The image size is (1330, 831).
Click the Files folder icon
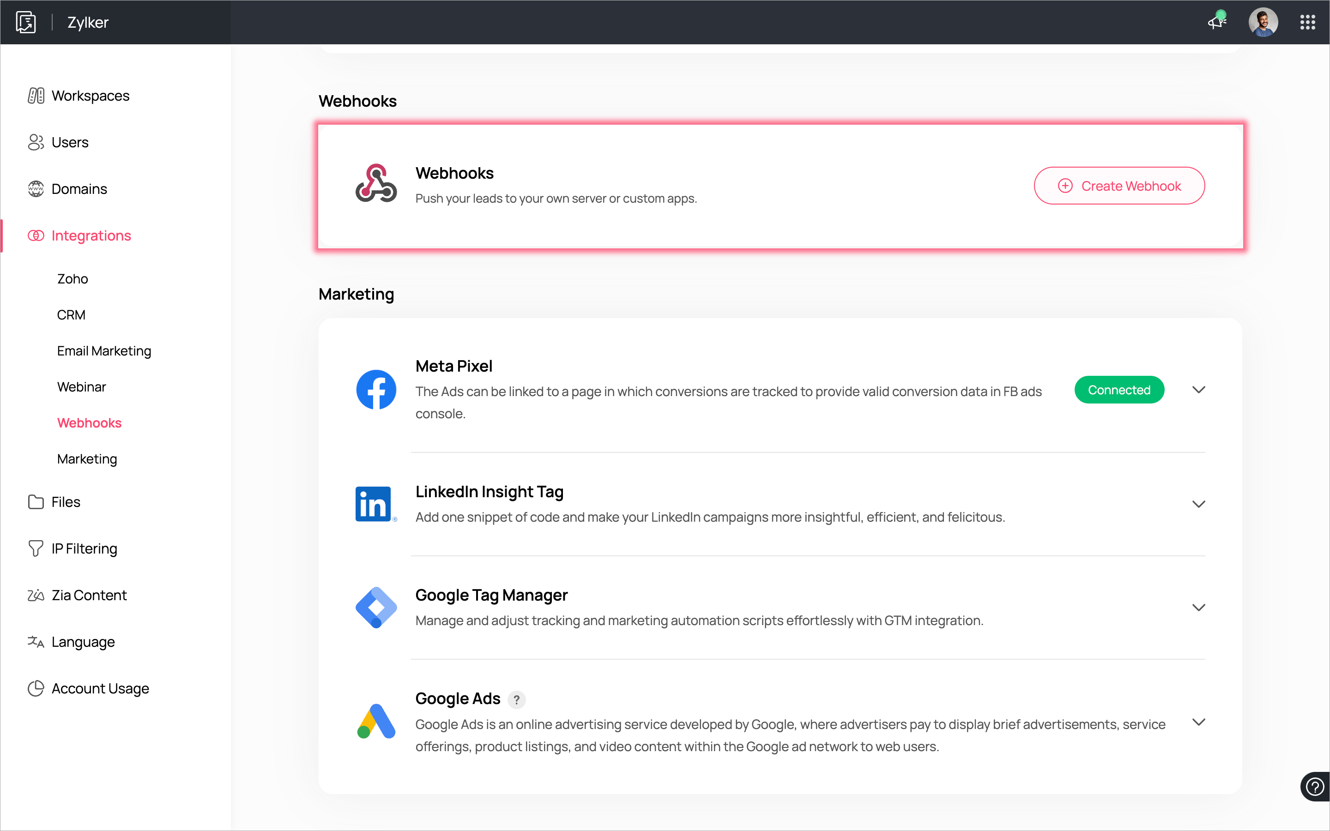[36, 502]
